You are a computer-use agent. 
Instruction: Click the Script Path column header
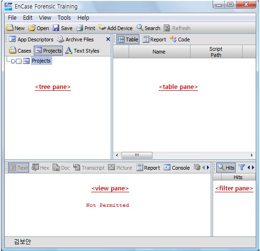[216, 52]
